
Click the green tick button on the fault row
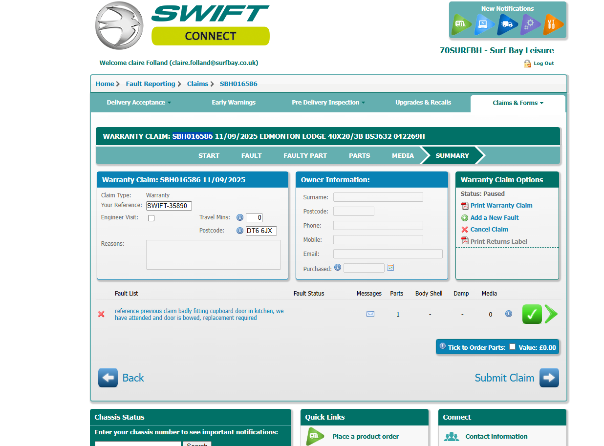532,314
